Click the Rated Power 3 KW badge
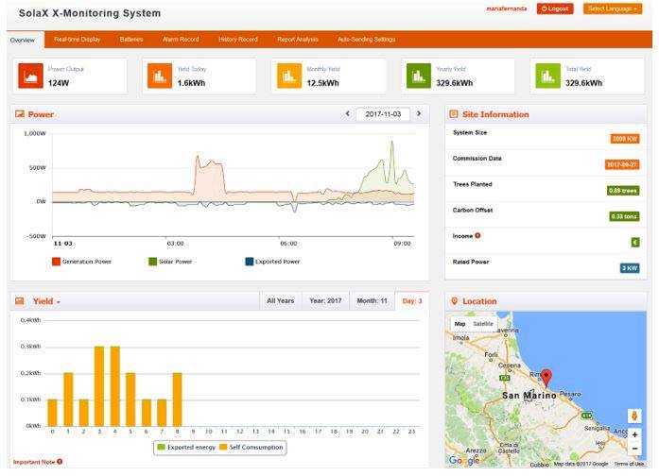The width and height of the screenshot is (659, 476). (630, 268)
